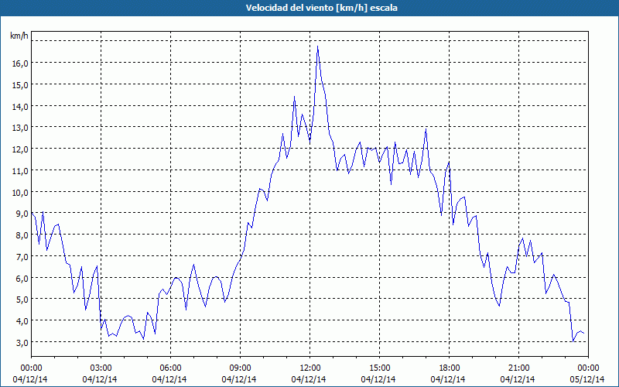This screenshot has height=387, width=619.
Task: Click the "04/12/14" date beneath 12:00
Action: (x=309, y=379)
